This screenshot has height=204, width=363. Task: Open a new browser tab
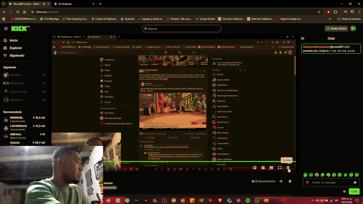[x=100, y=4]
